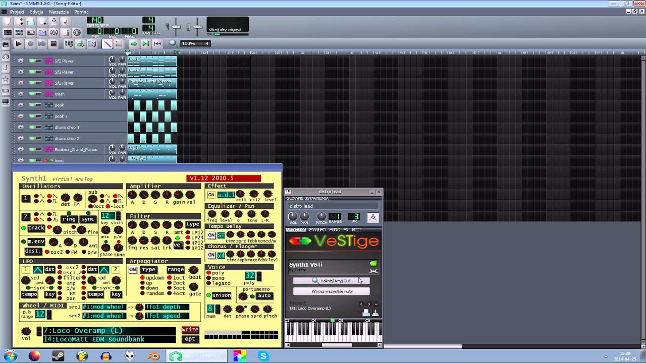Viewport: 646px width, 363px height.
Task: Open VST plugin with green folder icon
Action: click(x=373, y=264)
